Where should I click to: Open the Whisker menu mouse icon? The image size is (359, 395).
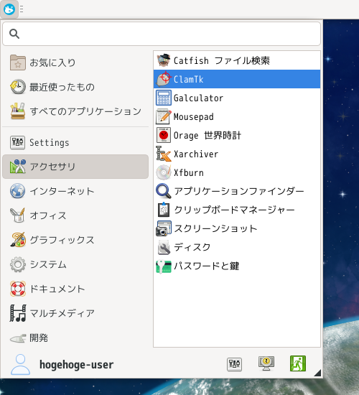click(x=9, y=9)
